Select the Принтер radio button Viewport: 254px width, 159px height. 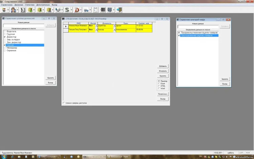[159, 81]
